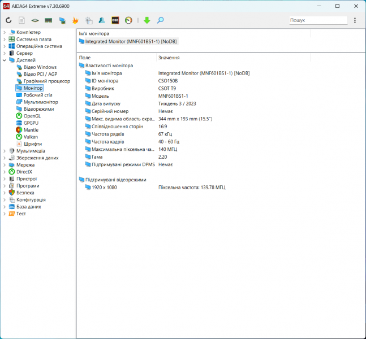Select Integrated Monitor entry in top list
The width and height of the screenshot is (366, 339).
[128, 41]
